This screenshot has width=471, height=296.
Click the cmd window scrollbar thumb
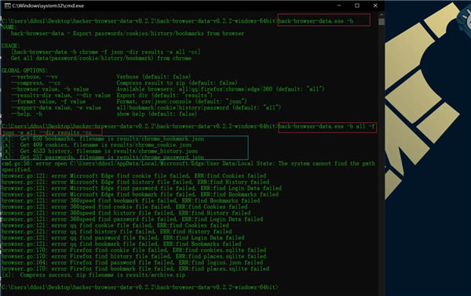pos(382,22)
